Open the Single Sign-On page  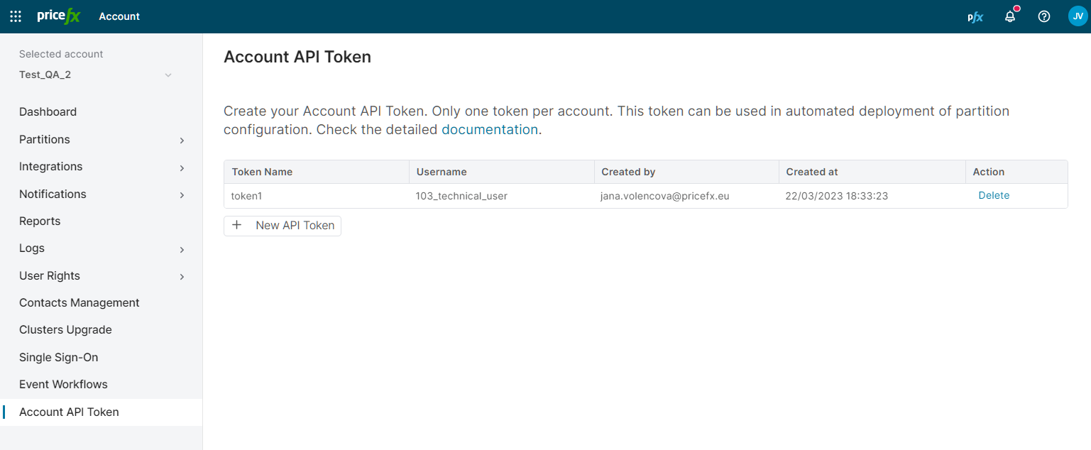coord(58,357)
